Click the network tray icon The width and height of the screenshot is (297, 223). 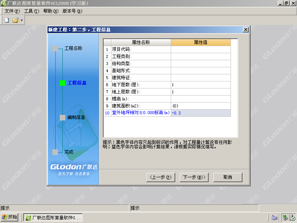pos(285,217)
